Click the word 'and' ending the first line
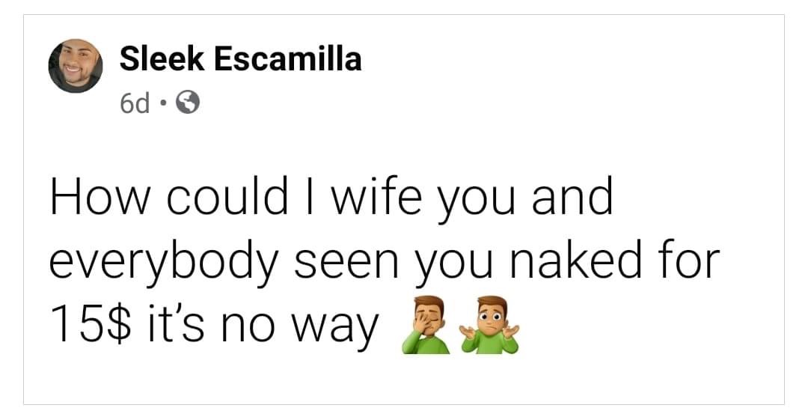This screenshot has width=808, height=408. click(x=572, y=195)
